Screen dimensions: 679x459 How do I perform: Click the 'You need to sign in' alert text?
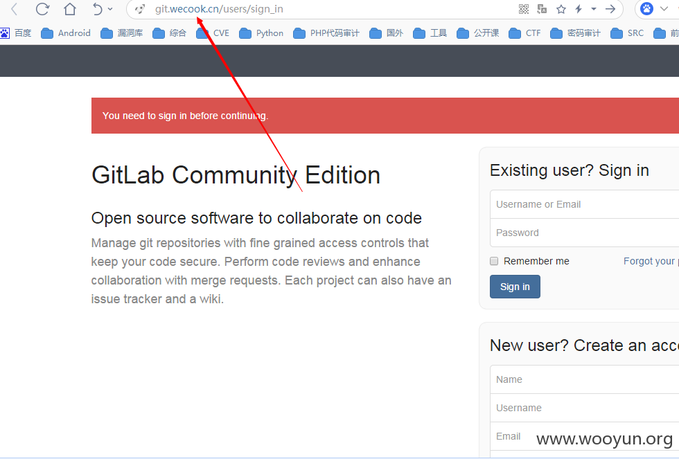186,116
